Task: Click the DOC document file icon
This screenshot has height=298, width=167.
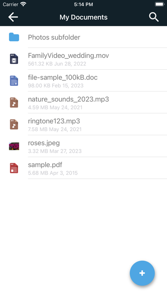Action: 14,80
